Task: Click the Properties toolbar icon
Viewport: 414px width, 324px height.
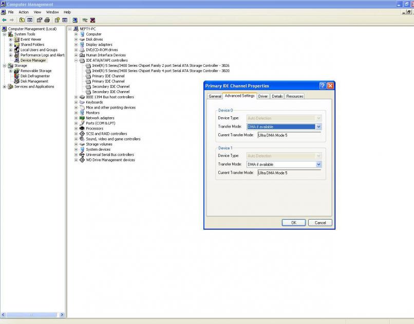Action: pos(40,20)
